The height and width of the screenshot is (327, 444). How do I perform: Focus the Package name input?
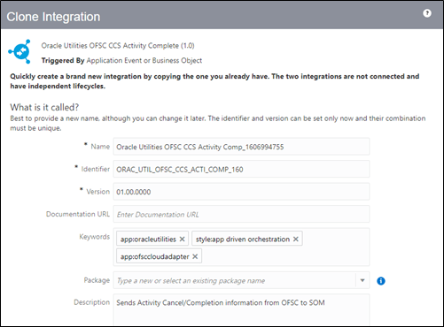(x=235, y=280)
